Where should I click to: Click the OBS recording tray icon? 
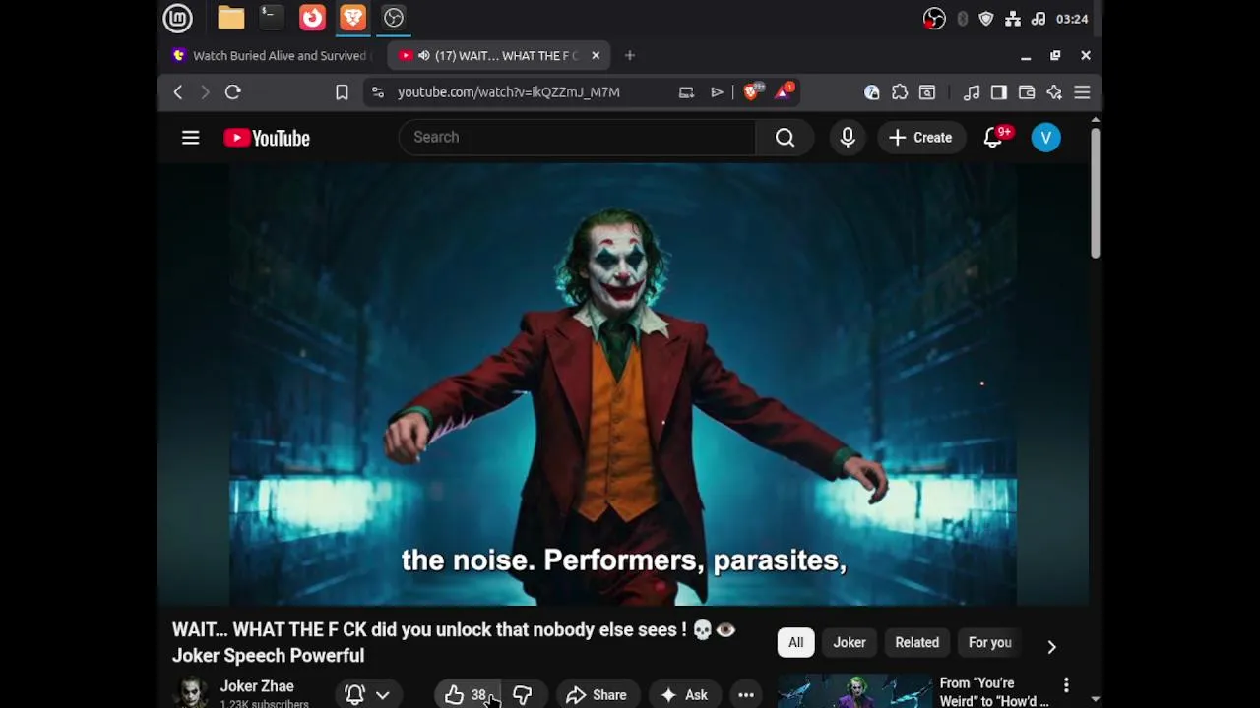coord(934,19)
